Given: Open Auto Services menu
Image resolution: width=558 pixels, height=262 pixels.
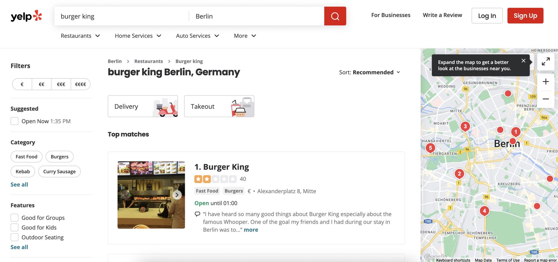Looking at the screenshot, I should (197, 36).
